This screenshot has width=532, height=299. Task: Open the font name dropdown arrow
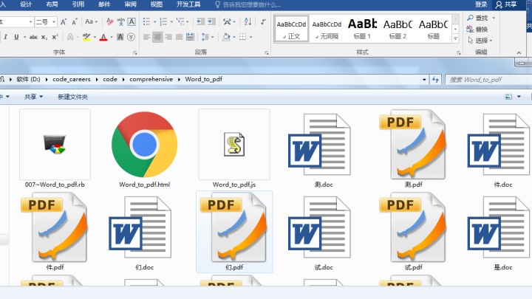30,22
